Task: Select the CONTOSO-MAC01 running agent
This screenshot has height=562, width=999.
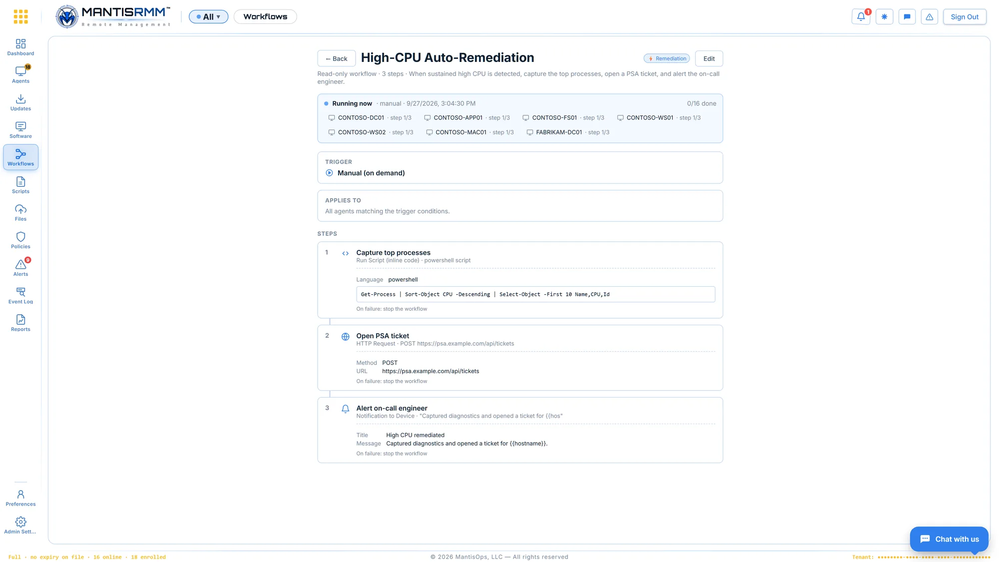Action: tap(470, 132)
